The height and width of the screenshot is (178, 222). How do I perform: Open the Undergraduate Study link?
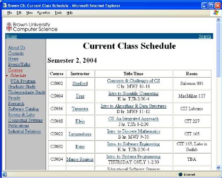tap(27, 92)
